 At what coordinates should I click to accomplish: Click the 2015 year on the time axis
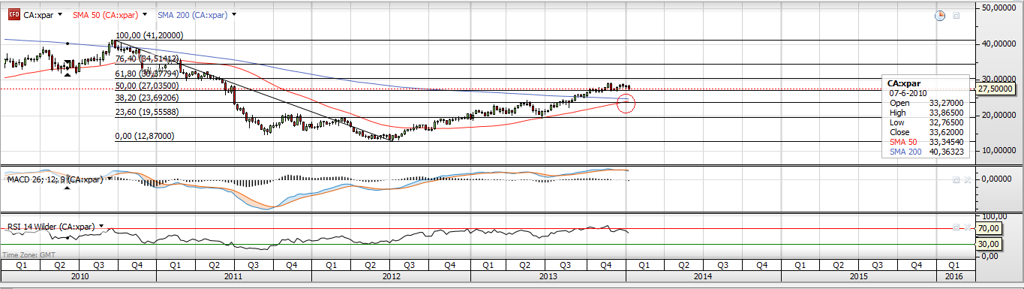click(859, 276)
